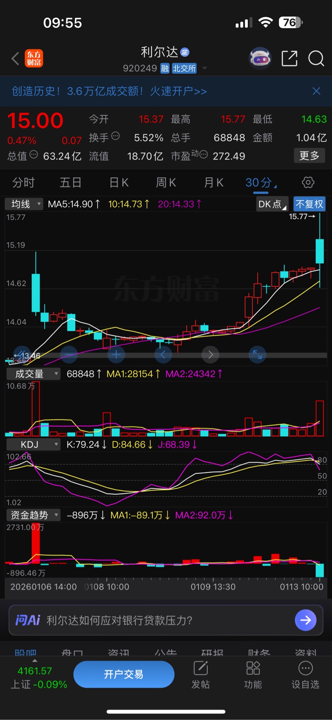Open the 创造历史 开户 banner link
Image resolution: width=332 pixels, height=720 pixels.
click(109, 91)
